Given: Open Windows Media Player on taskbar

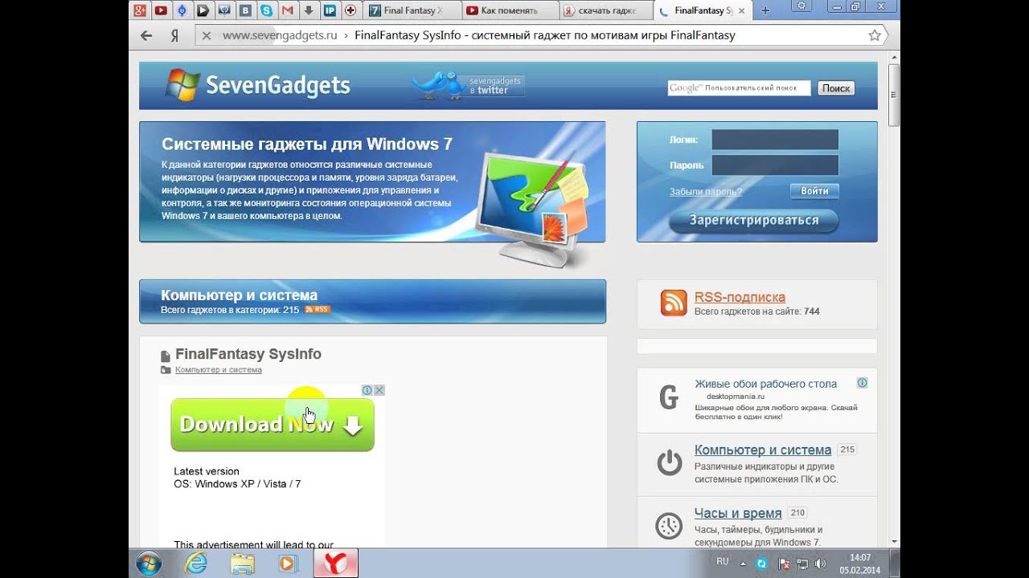Looking at the screenshot, I should pyautogui.click(x=287, y=564).
